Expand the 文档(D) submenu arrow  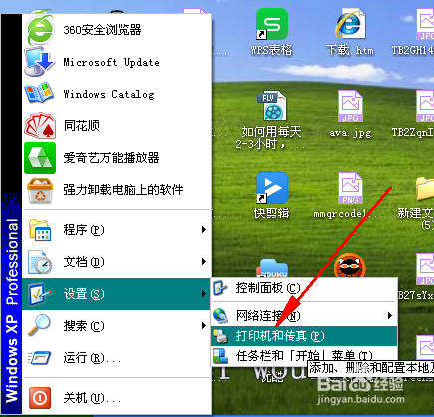[204, 262]
